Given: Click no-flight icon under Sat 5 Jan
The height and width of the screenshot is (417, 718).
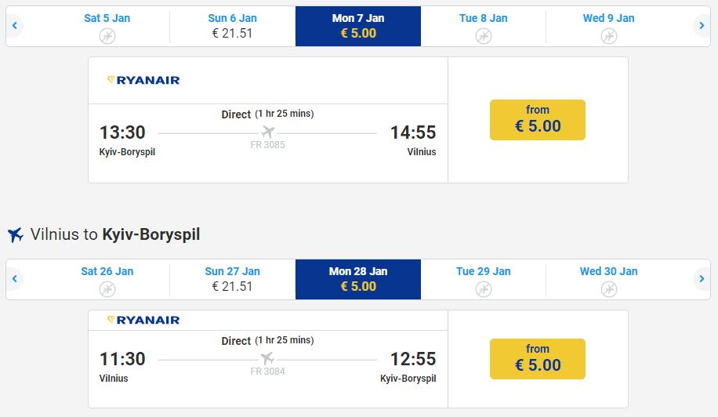Looking at the screenshot, I should point(107,35).
